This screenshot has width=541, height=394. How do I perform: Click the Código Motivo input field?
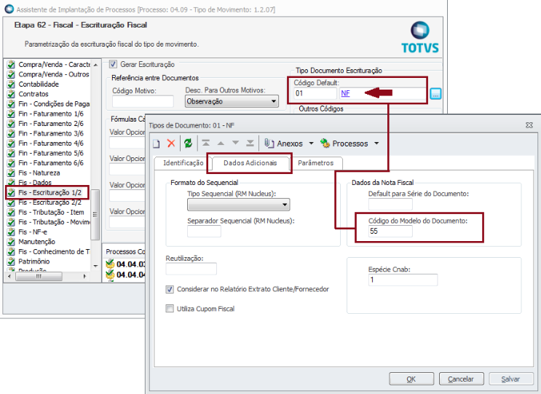click(x=143, y=101)
